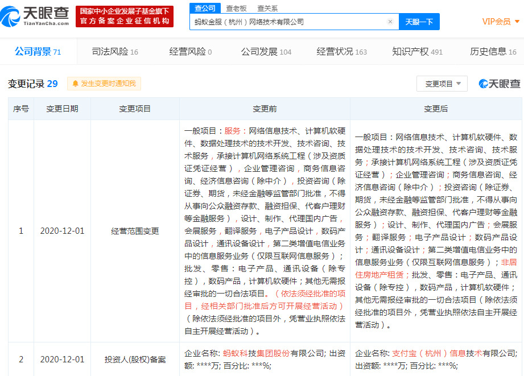Image resolution: width=524 pixels, height=376 pixels.
Task: Open the TianYanCha logo homepage
Action: pos(35,16)
